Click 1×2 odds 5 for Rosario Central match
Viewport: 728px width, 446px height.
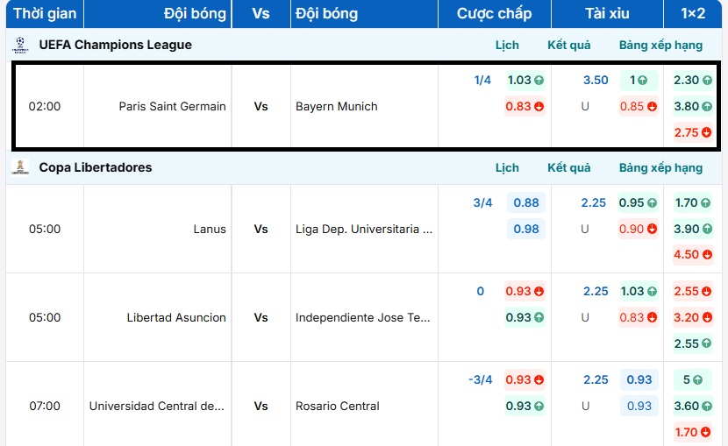coord(693,379)
